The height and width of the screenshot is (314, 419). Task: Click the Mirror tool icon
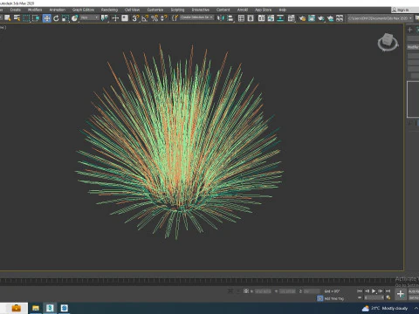220,18
